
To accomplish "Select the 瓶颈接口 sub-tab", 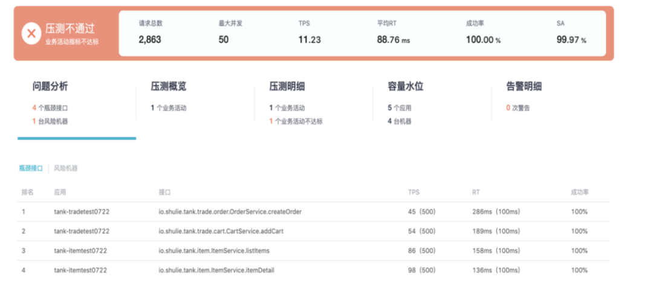I will (31, 168).
